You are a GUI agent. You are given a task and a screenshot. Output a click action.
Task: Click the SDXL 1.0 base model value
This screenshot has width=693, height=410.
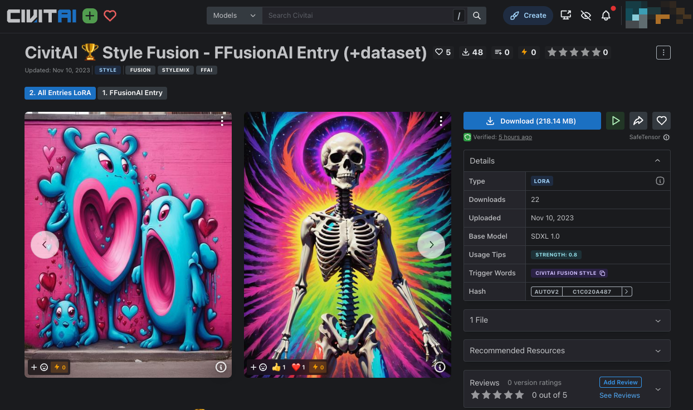click(545, 236)
